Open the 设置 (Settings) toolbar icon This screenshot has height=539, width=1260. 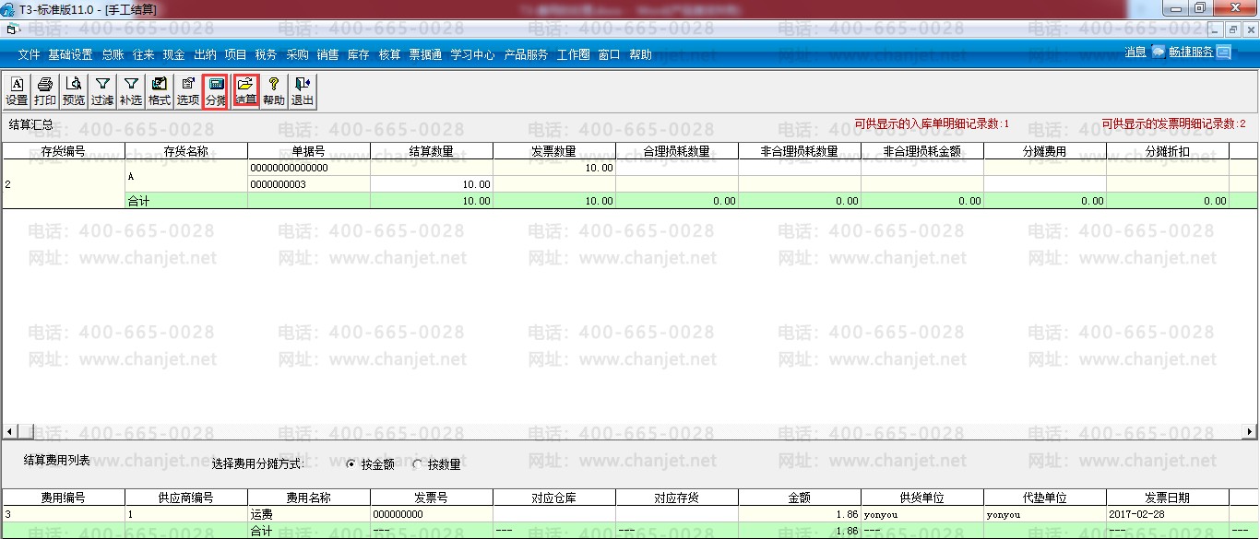point(17,91)
